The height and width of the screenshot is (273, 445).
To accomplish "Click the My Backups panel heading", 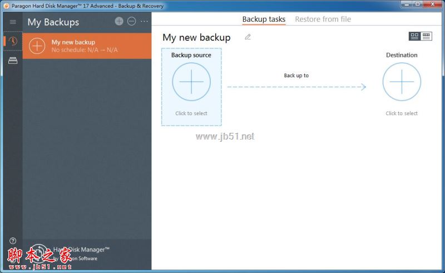I will pos(53,22).
